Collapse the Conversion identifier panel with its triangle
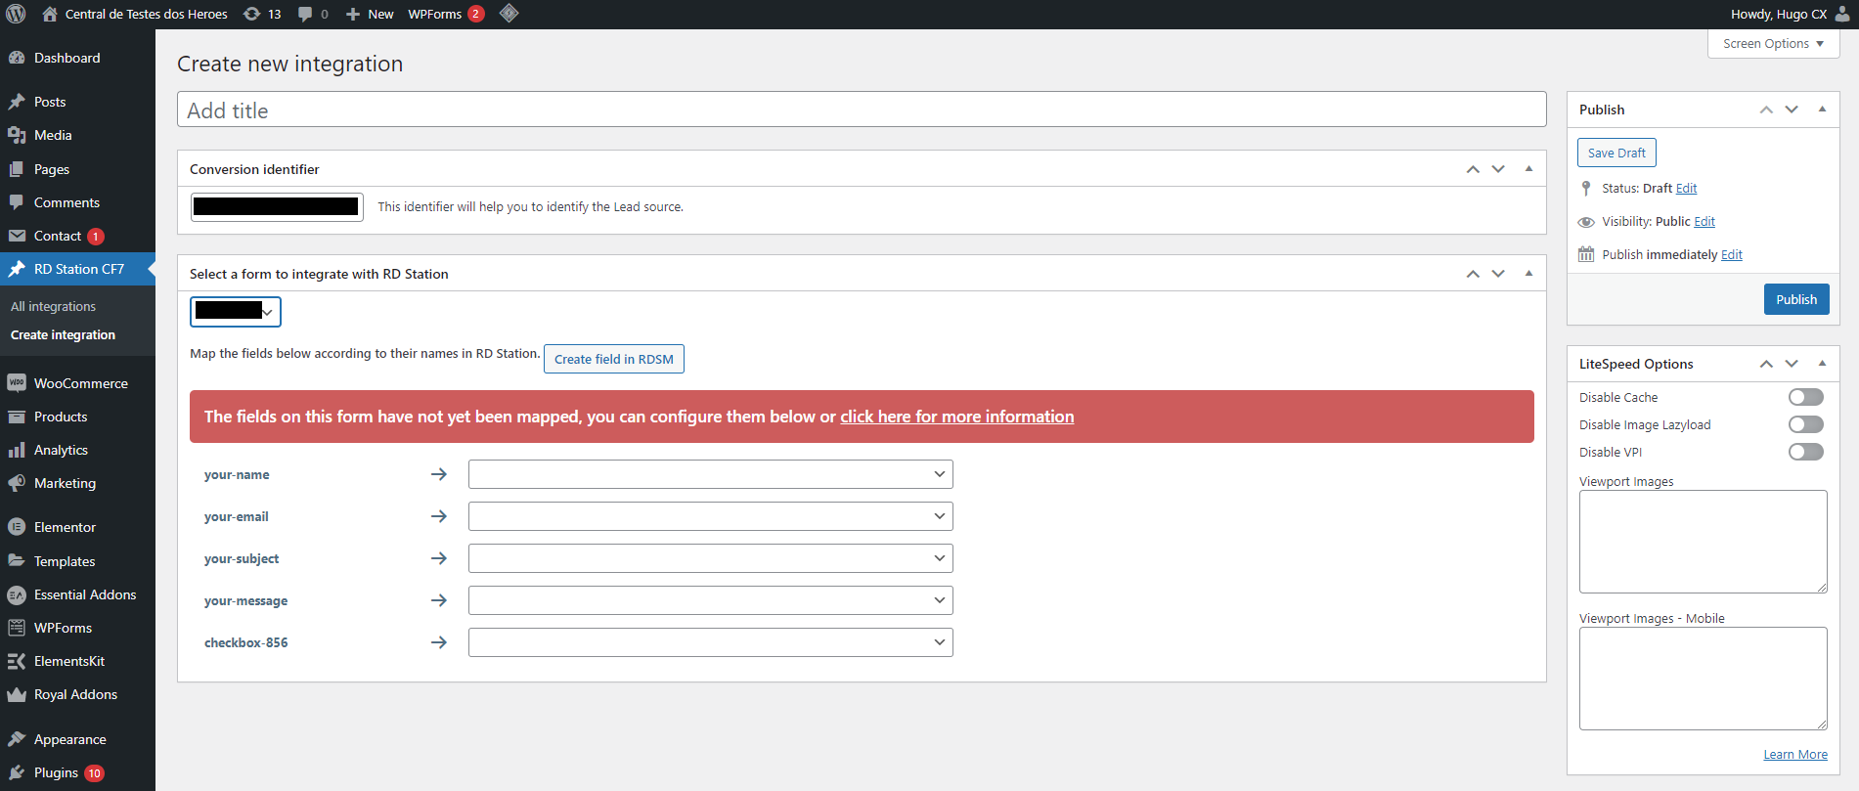 [1528, 169]
